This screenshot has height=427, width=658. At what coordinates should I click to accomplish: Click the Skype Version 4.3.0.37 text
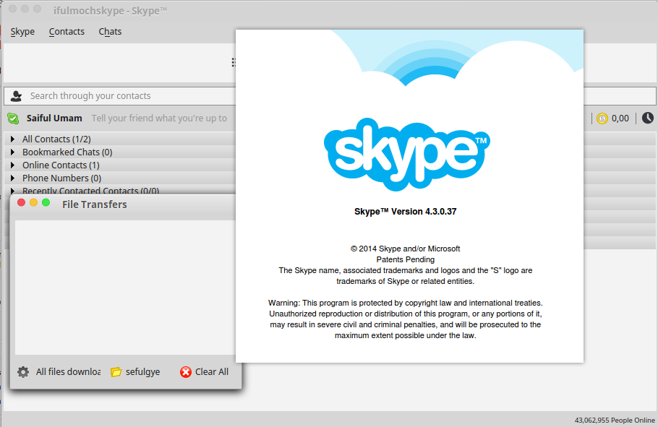(x=406, y=212)
